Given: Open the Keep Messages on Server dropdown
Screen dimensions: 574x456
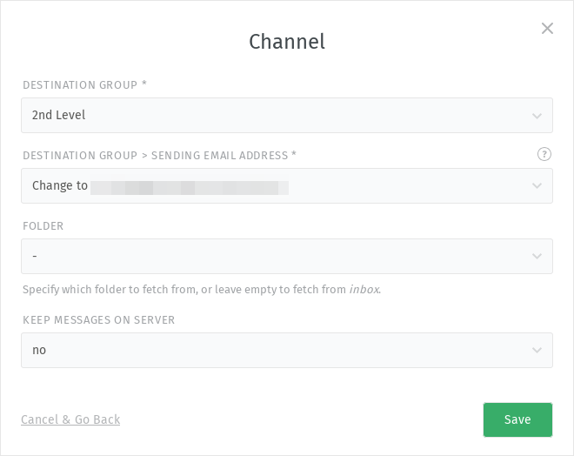Looking at the screenshot, I should pyautogui.click(x=287, y=350).
